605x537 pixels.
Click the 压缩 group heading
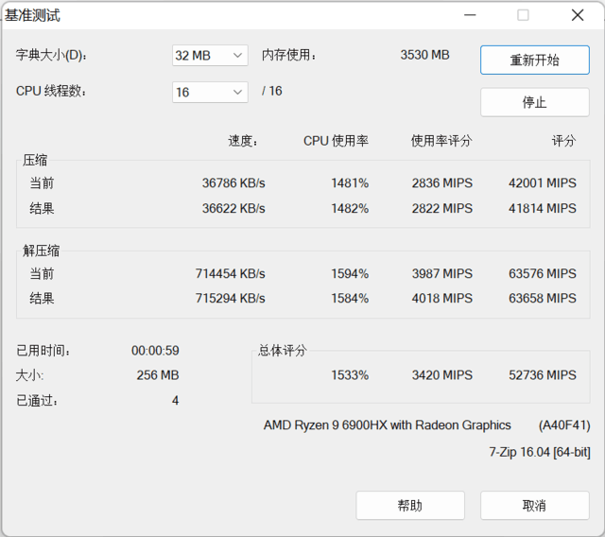pyautogui.click(x=36, y=160)
